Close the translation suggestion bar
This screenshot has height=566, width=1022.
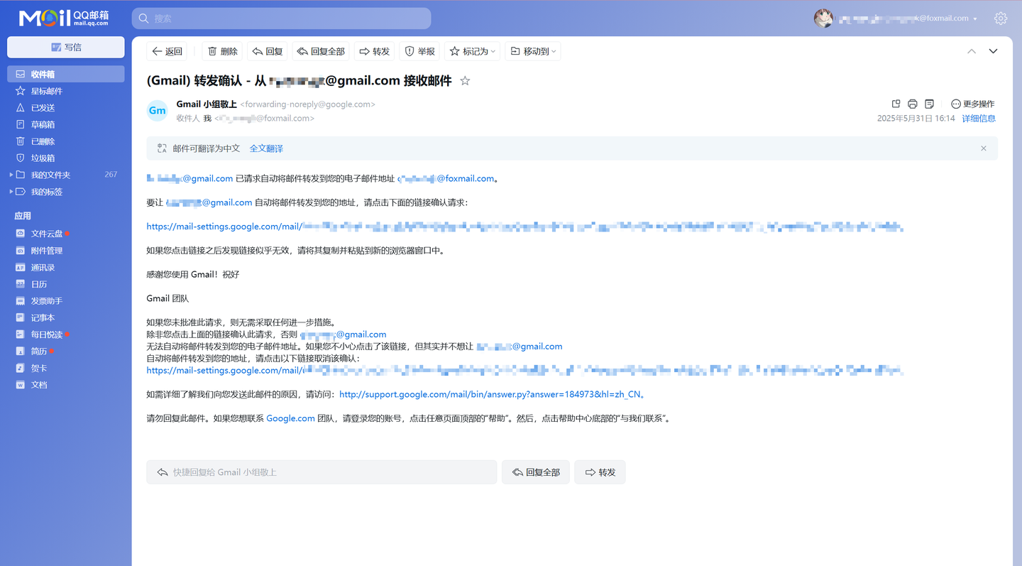click(984, 148)
